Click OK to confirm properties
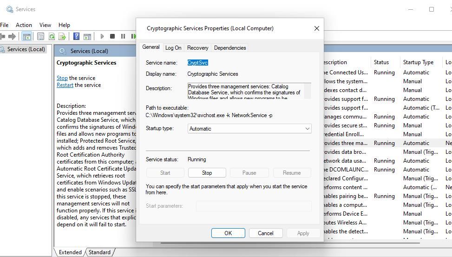452x257 pixels. coord(228,233)
